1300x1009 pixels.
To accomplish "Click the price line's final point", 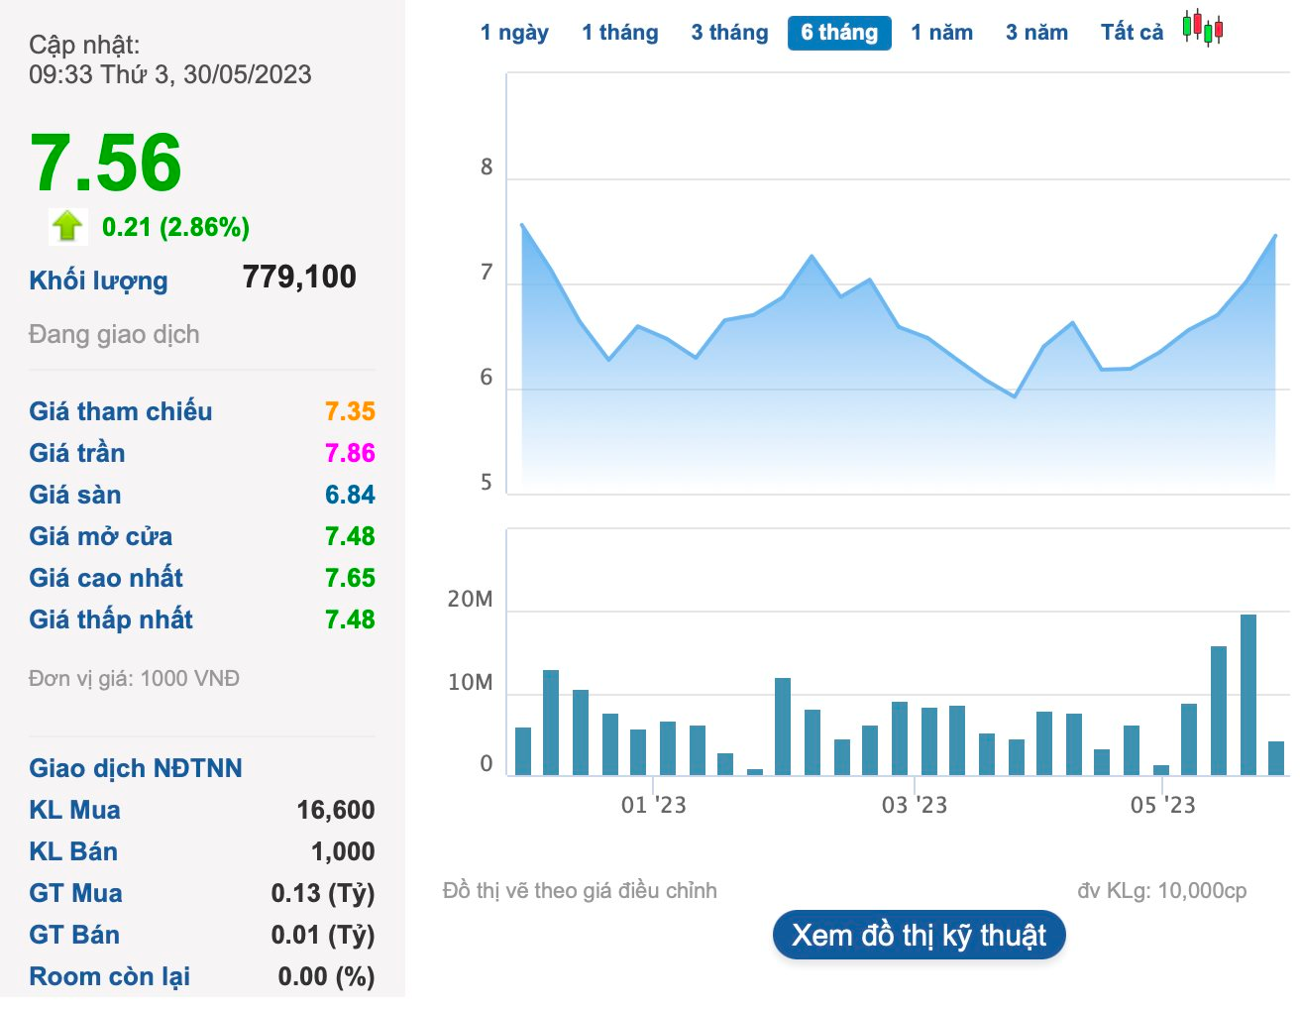I will click(x=1275, y=236).
